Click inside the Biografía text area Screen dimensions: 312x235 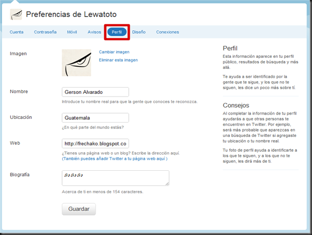tap(116, 178)
